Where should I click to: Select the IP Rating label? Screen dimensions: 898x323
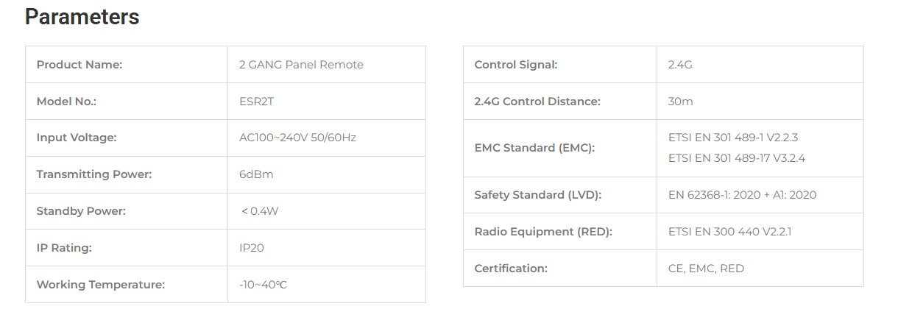click(64, 248)
